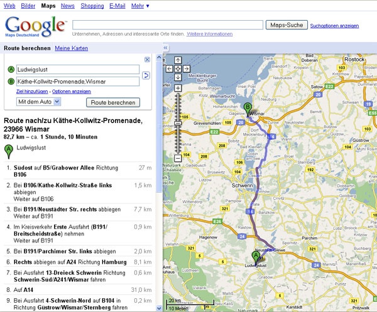Click the destination field Käthe-Kollwitz-Promenade,Wismar
Viewport: 377px width, 312px height.
(78, 82)
